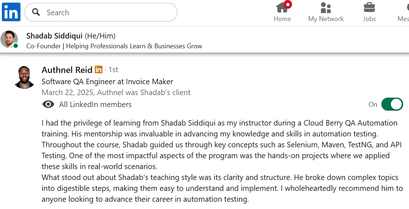Click the Shadab Siddiqui name link
This screenshot has width=409, height=209.
(54, 36)
